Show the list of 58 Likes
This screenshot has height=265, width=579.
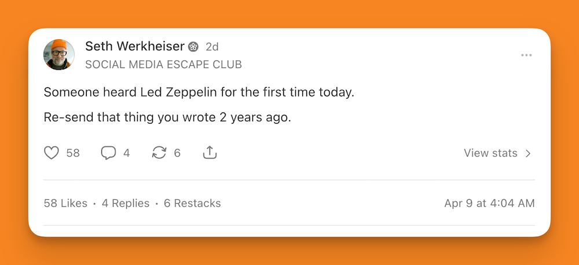click(65, 203)
